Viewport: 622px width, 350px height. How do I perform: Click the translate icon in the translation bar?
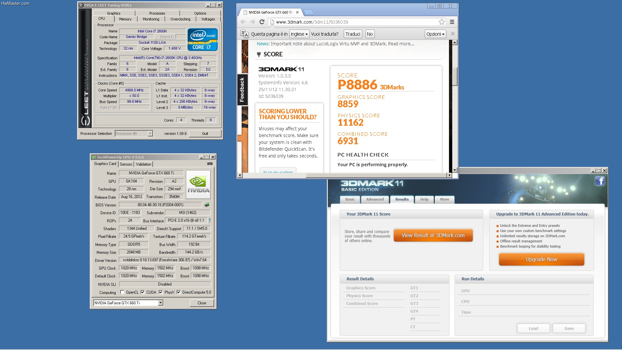click(x=244, y=34)
